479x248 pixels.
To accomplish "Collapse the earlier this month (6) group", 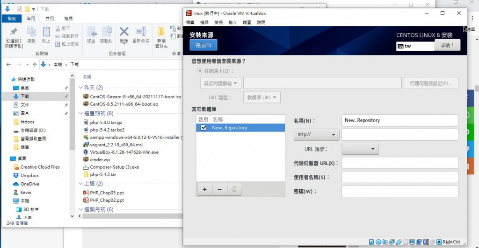I will click(x=80, y=209).
